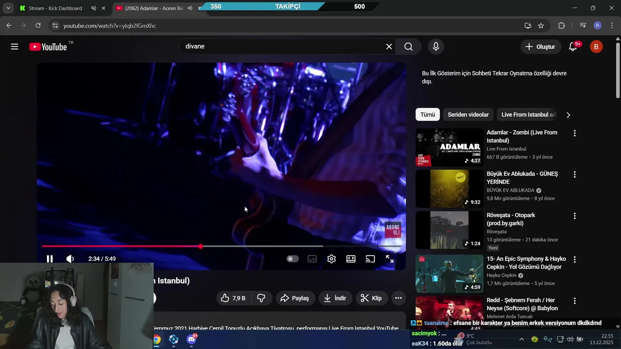Open options for Redd - Şebnem Ferah video
Image resolution: width=621 pixels, height=349 pixels.
coord(574,301)
